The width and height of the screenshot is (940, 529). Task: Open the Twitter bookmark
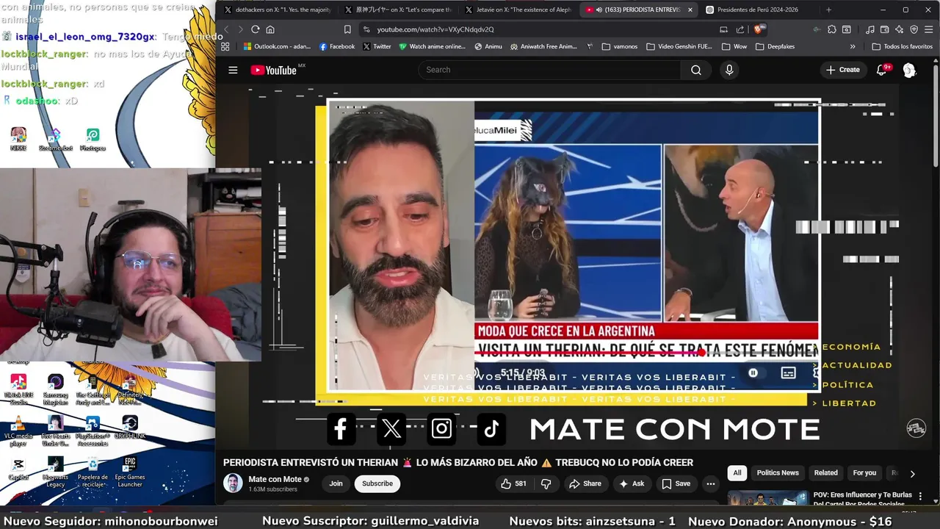click(x=377, y=46)
